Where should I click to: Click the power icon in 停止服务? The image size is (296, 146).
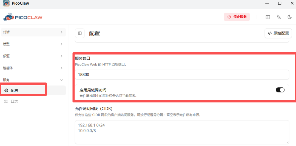[x=229, y=17]
